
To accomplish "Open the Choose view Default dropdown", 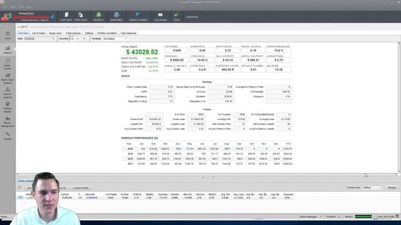I will click(373, 187).
